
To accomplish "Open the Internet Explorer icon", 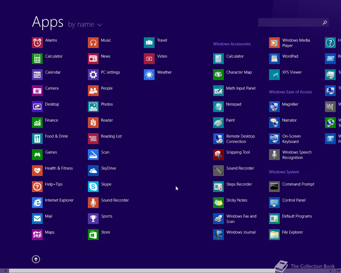I will 37,203.
